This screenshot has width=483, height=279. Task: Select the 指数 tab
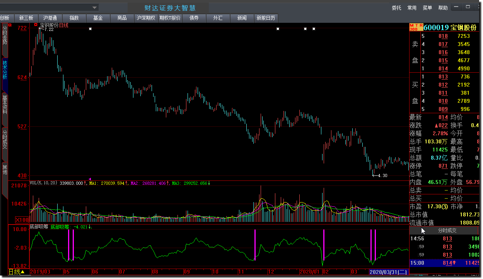click(74, 18)
